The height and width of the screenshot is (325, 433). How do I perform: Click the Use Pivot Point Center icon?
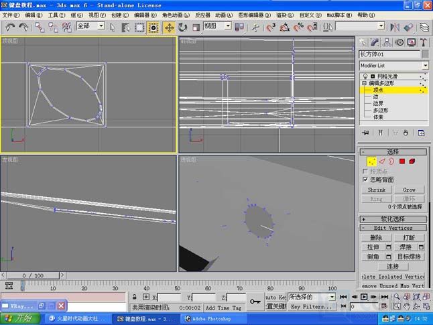click(x=239, y=27)
